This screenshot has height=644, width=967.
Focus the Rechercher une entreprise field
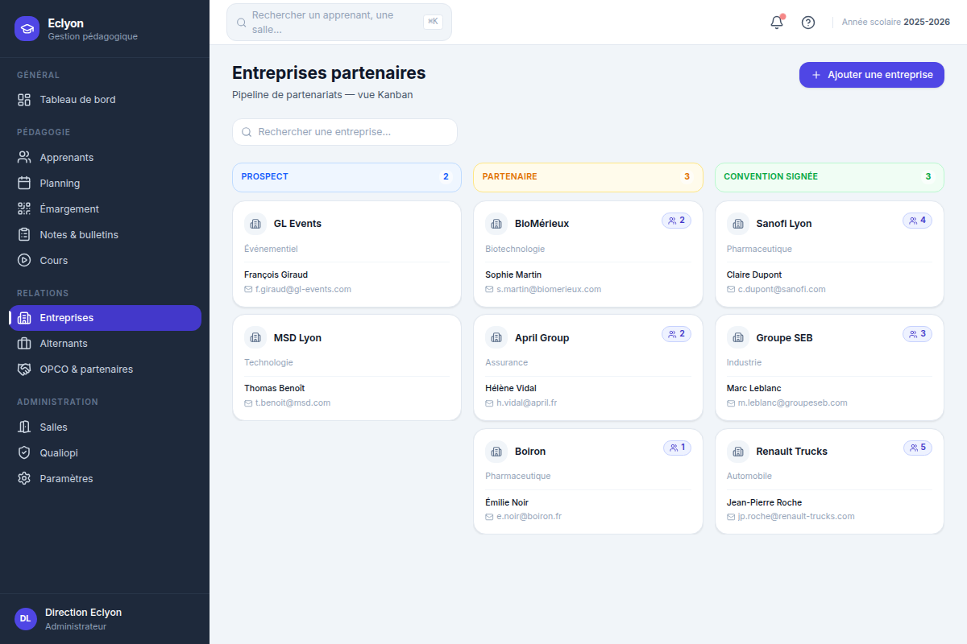tap(345, 132)
